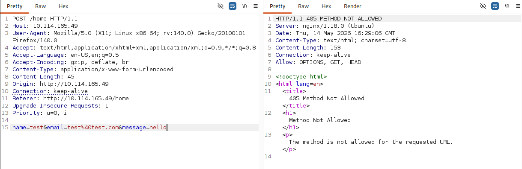
Task: Switch to the Pretty tab in request pane
Action: (15, 6)
